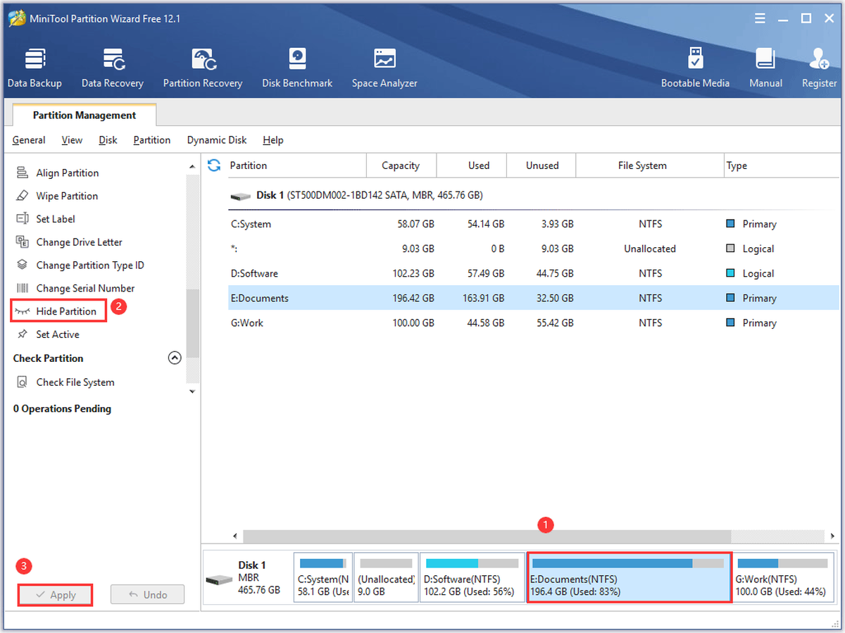
Task: Select C:System block in disk map
Action: [323, 577]
